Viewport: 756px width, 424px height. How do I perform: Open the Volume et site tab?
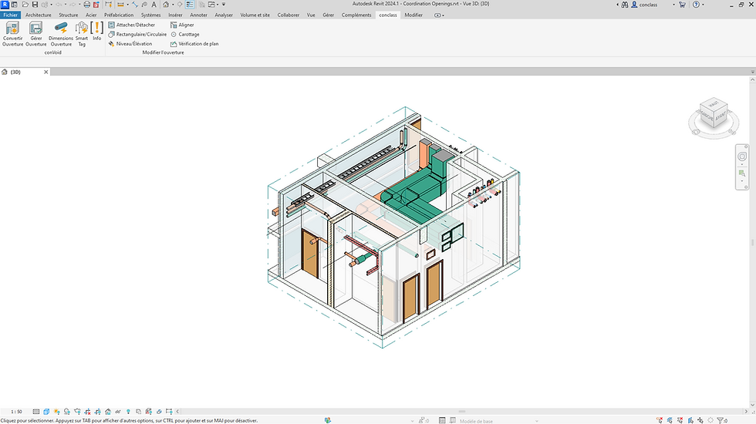coord(255,15)
